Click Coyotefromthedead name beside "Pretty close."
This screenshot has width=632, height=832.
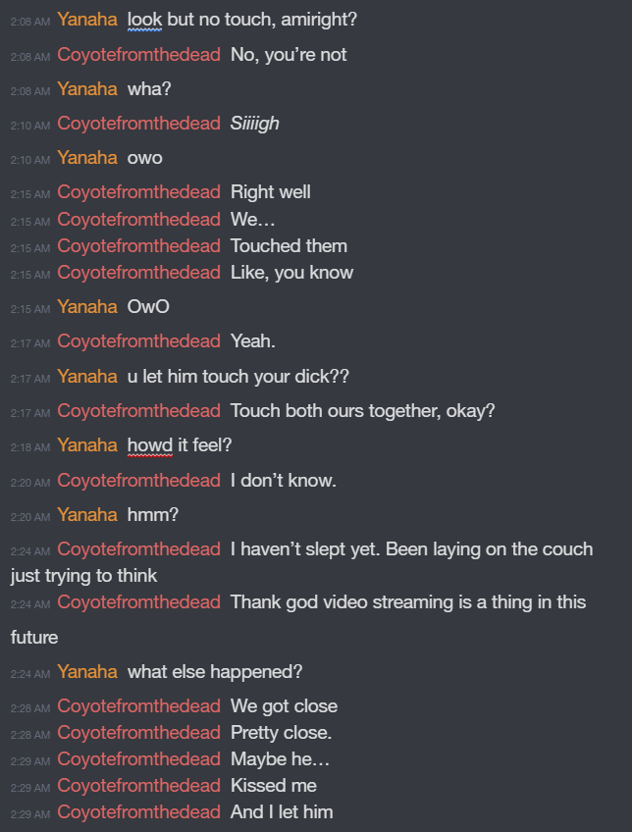[138, 733]
